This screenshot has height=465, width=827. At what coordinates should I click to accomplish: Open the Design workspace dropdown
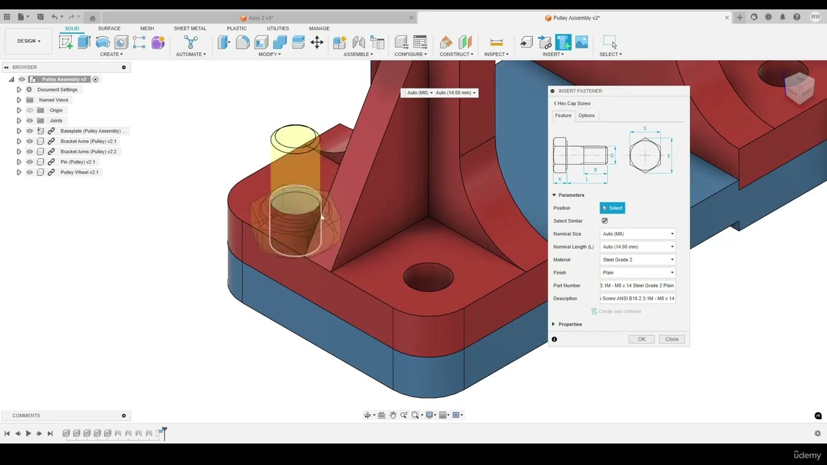point(29,41)
